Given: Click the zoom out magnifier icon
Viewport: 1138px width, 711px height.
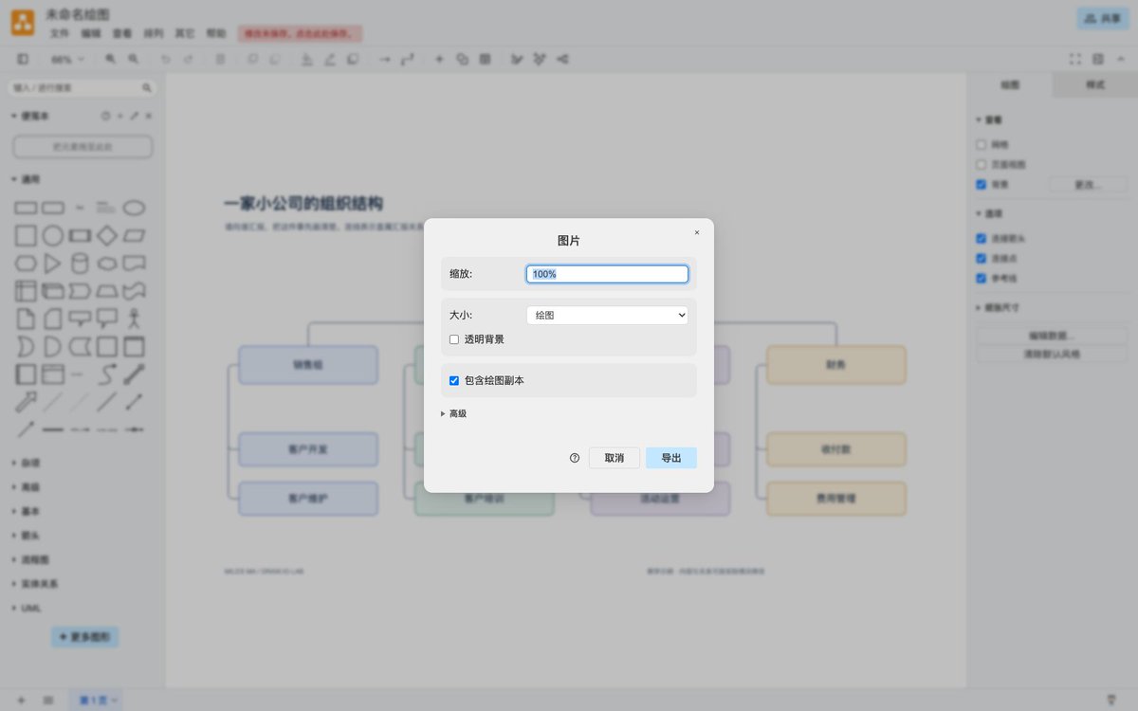Looking at the screenshot, I should 134,59.
